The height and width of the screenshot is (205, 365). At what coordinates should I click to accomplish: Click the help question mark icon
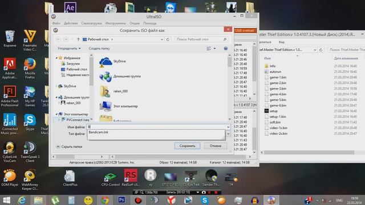pos(226,48)
